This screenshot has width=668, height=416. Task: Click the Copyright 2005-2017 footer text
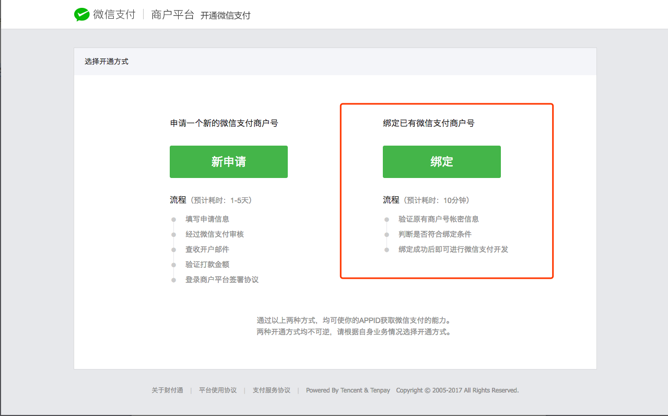point(458,390)
